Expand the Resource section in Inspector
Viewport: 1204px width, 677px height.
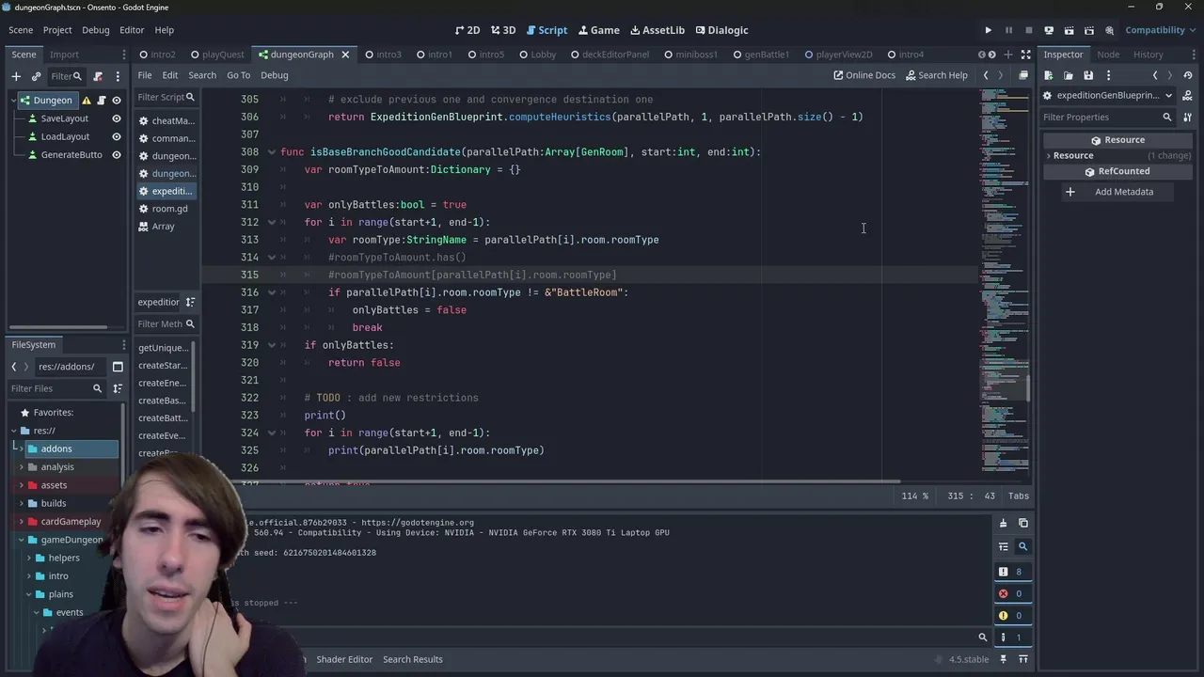point(1117,155)
